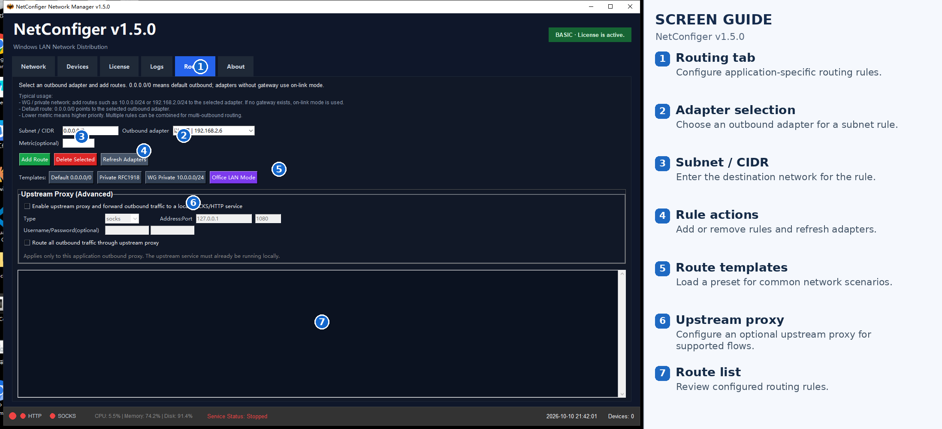The width and height of the screenshot is (942, 429).
Task: Click the green Add Route button
Action: [35, 160]
